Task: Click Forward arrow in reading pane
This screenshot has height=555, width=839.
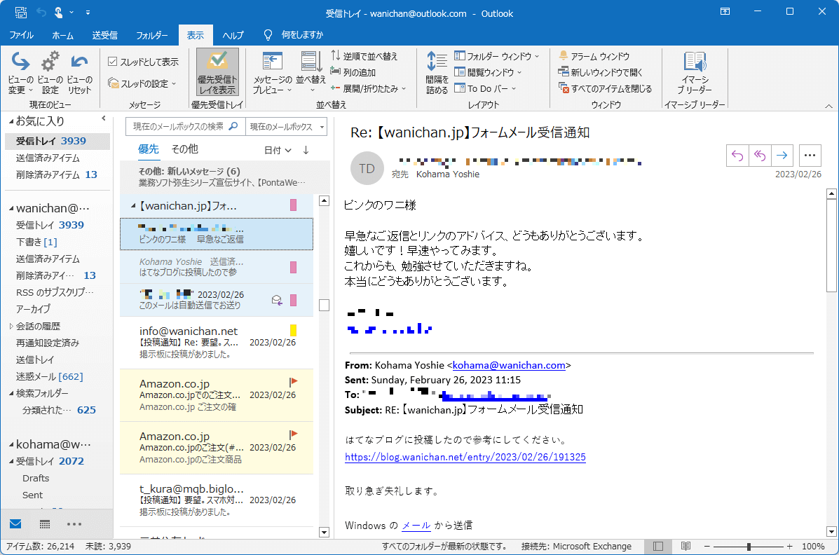Action: (782, 156)
